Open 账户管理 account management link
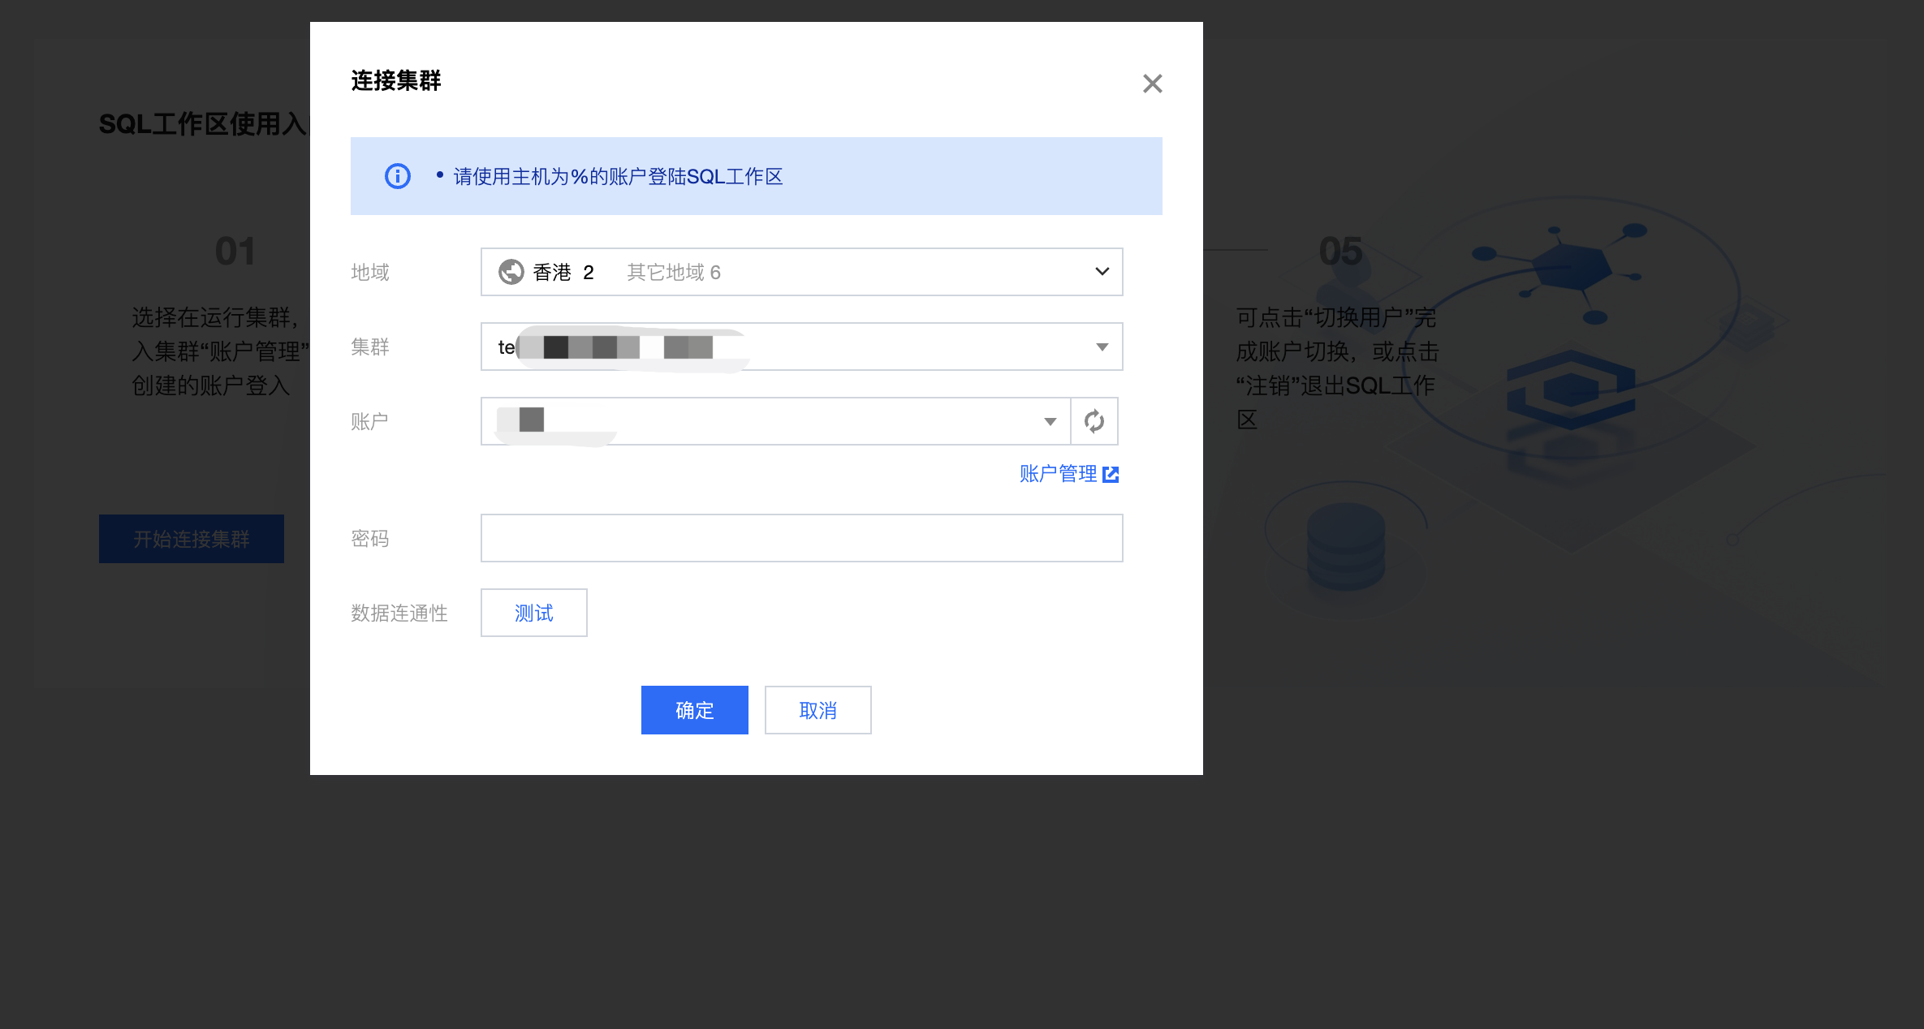1924x1029 pixels. pos(1058,474)
